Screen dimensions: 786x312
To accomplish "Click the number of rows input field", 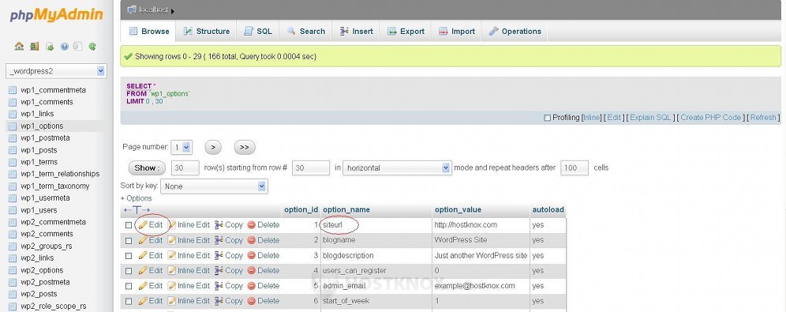I will pos(185,168).
